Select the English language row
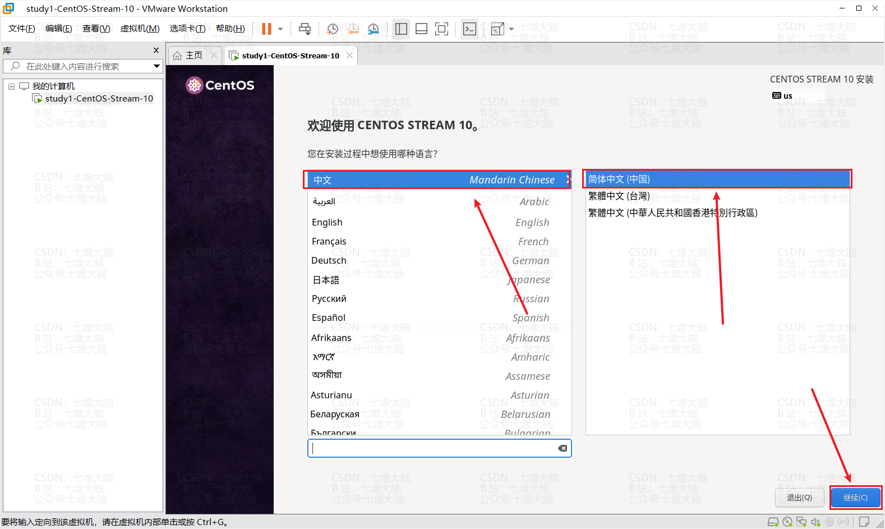The image size is (885, 529). click(439, 222)
